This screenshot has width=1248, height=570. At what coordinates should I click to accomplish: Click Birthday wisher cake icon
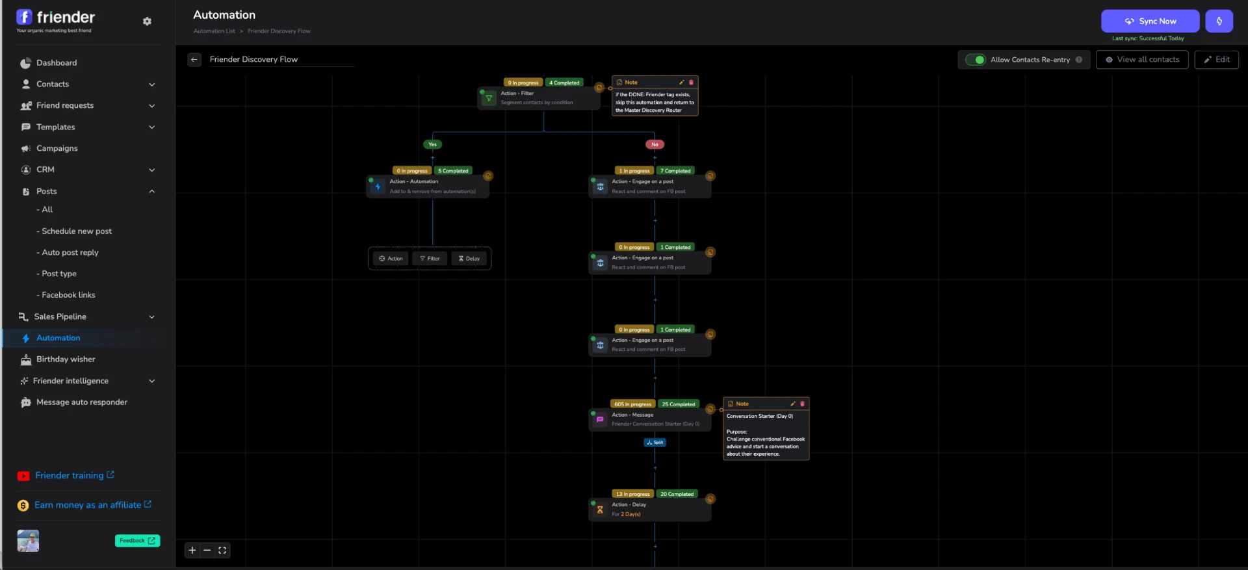click(x=25, y=359)
